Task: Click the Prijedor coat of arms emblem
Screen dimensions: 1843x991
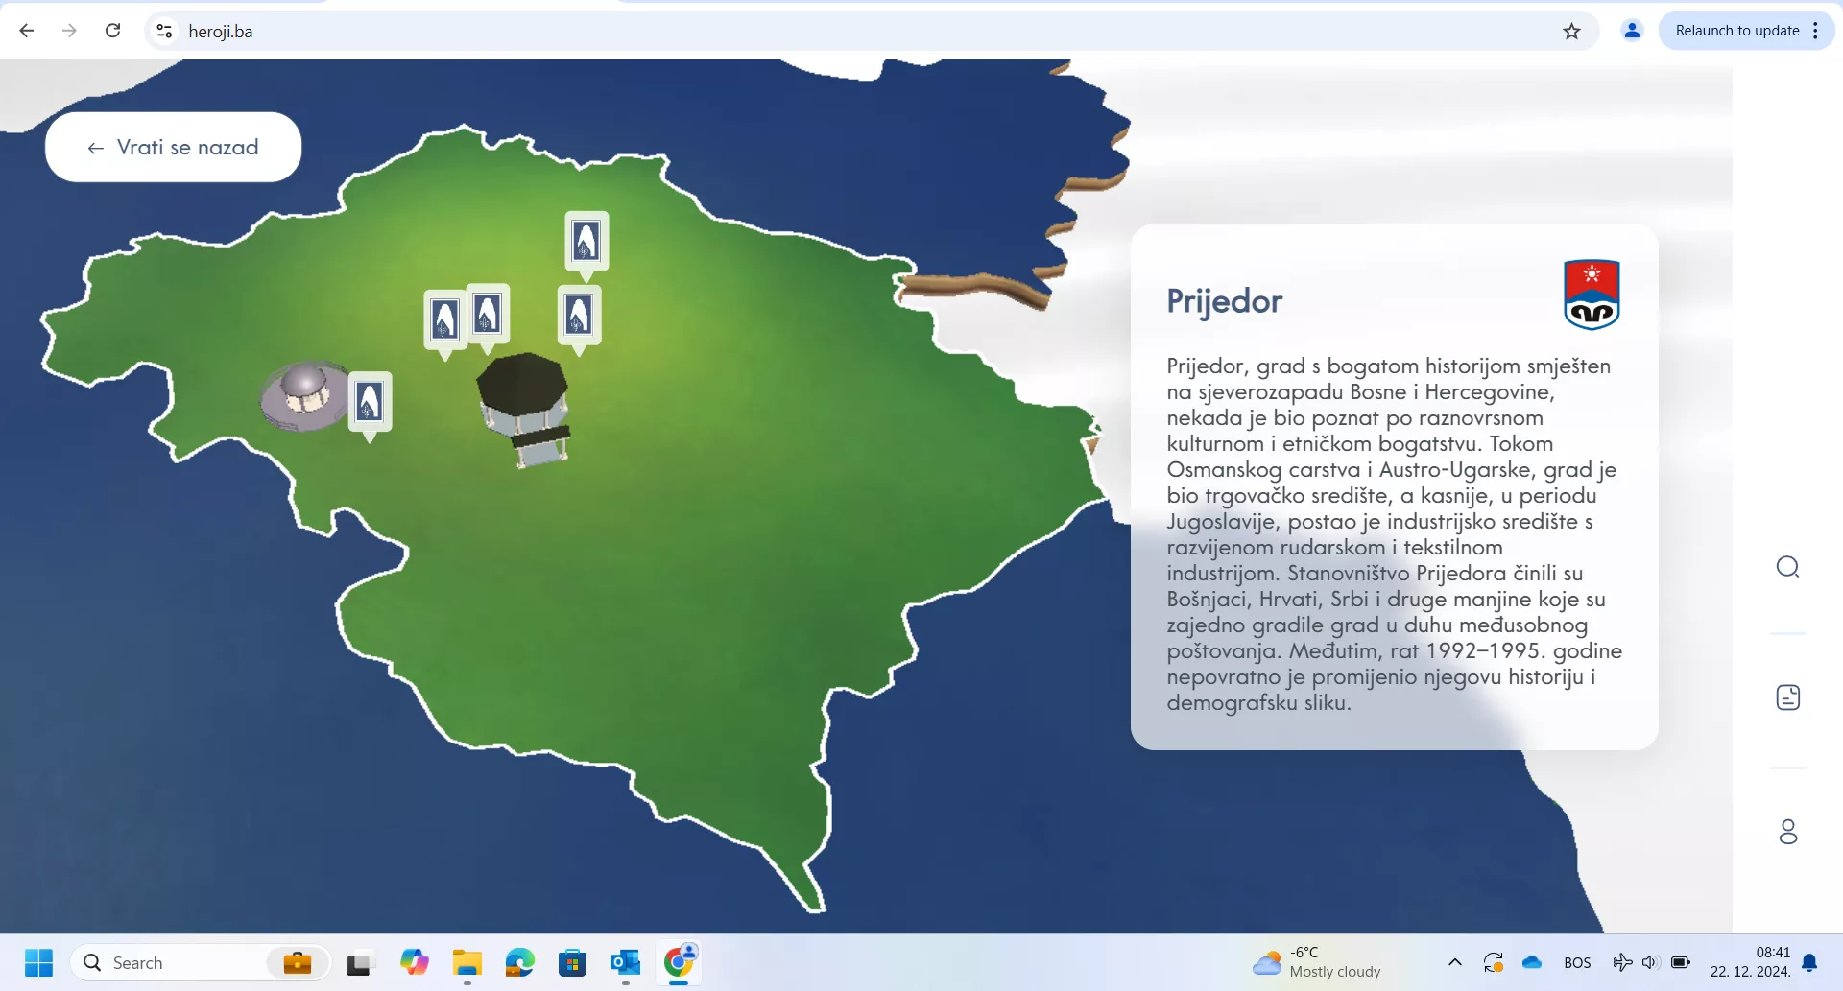Action: pos(1592,295)
